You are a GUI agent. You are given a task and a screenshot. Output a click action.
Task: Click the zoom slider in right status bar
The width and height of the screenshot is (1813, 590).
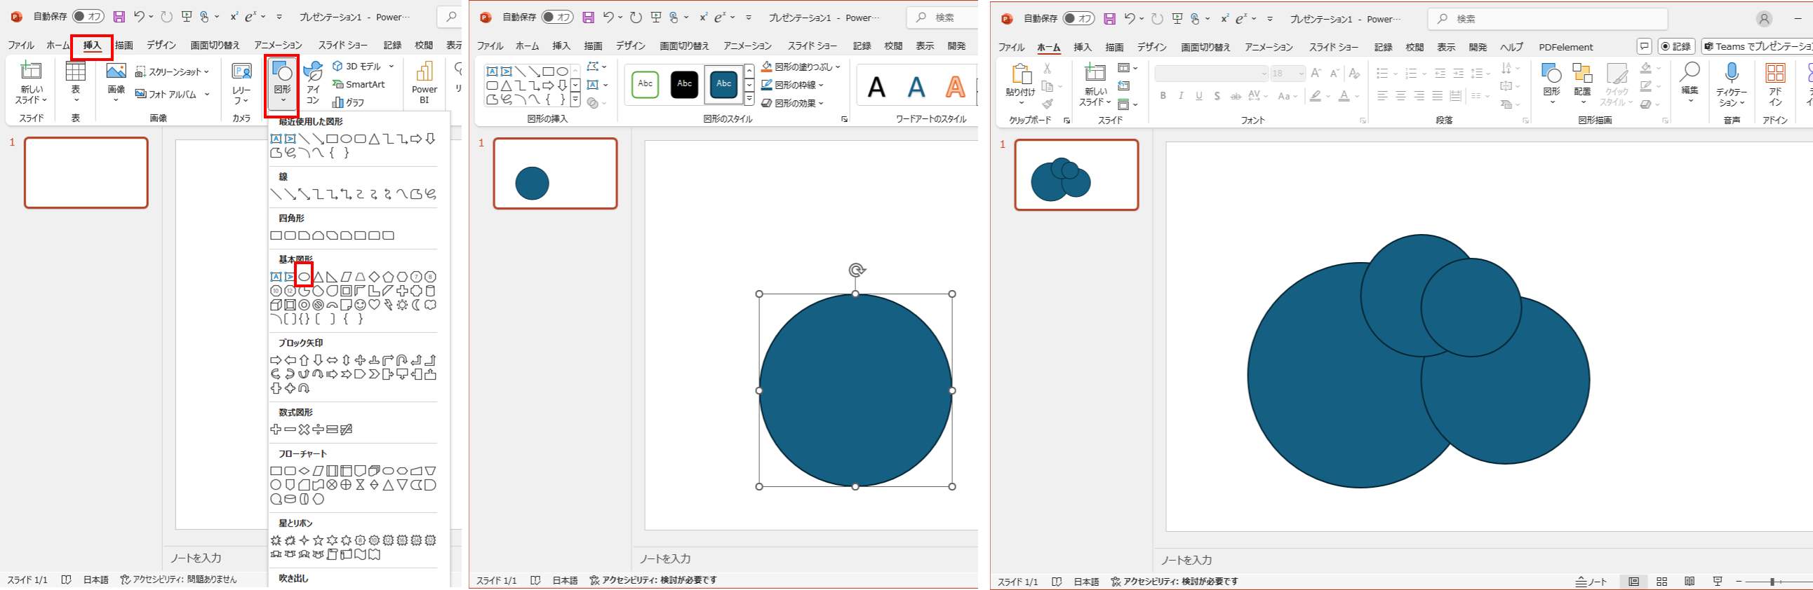tap(1772, 582)
